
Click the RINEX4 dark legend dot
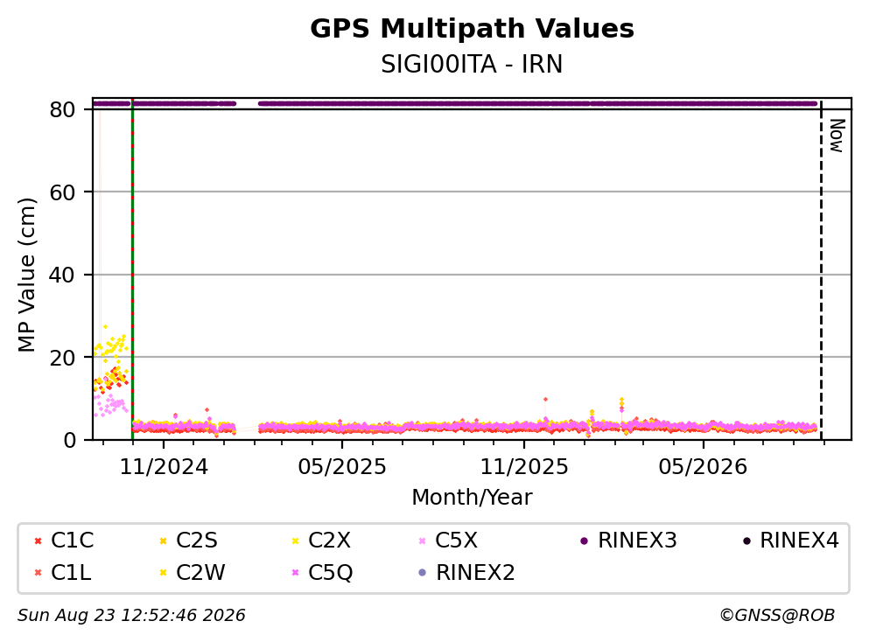(x=746, y=541)
